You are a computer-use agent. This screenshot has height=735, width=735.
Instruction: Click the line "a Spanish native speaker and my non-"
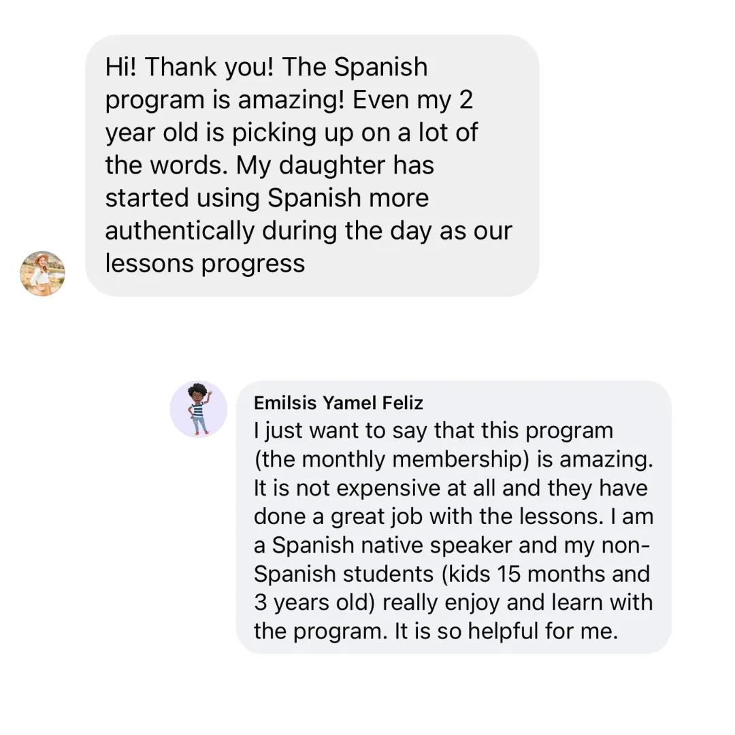point(452,544)
